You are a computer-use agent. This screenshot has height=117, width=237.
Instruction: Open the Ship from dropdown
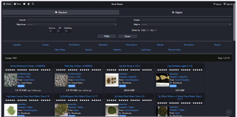[72, 24]
